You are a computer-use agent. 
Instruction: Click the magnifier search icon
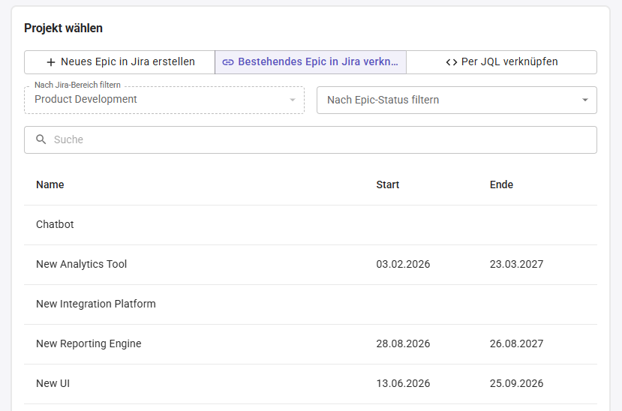point(41,139)
